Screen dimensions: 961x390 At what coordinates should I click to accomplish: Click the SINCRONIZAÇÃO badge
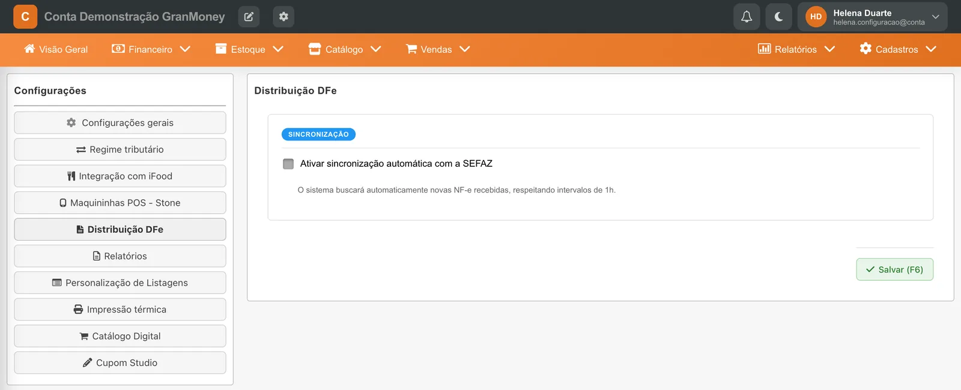[x=318, y=134]
